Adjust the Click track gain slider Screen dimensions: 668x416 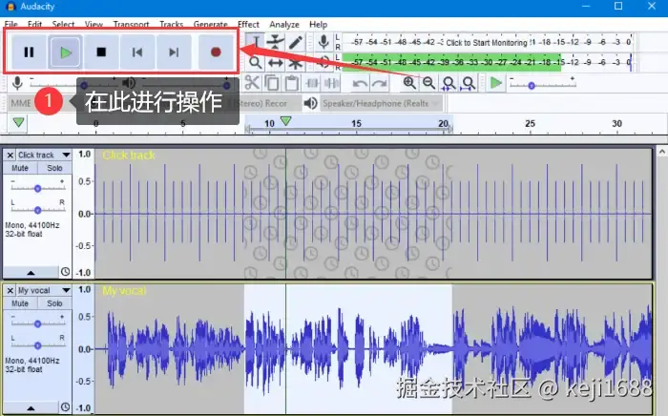37,188
